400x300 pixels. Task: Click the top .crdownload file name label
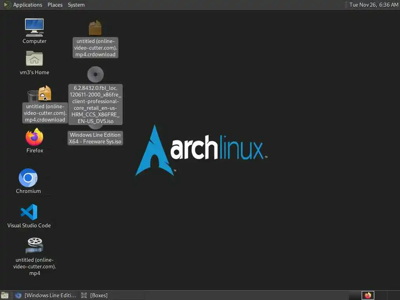coord(95,48)
